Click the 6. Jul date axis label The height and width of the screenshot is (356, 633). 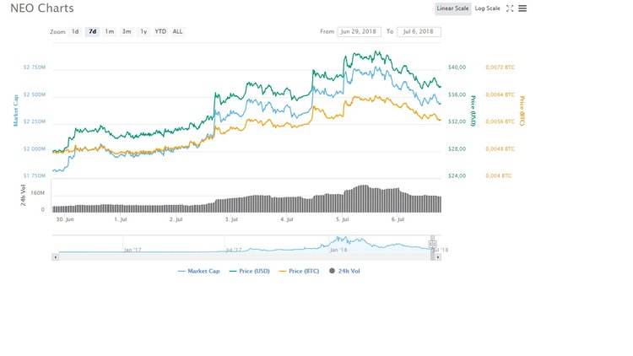(398, 219)
